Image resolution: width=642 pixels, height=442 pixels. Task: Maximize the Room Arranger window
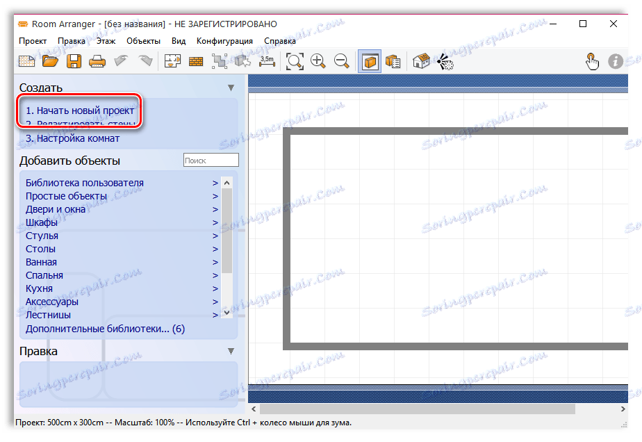pos(583,24)
